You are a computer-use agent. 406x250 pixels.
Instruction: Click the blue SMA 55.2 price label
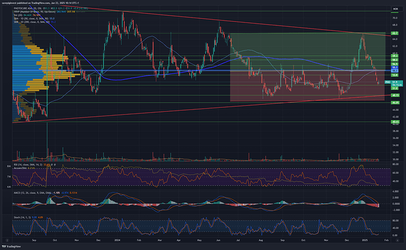[395, 67]
